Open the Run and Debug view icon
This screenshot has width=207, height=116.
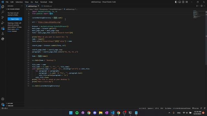tap(3, 23)
